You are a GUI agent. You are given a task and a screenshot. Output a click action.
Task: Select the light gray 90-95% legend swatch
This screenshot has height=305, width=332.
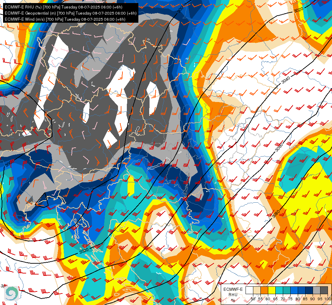(x=316, y=290)
